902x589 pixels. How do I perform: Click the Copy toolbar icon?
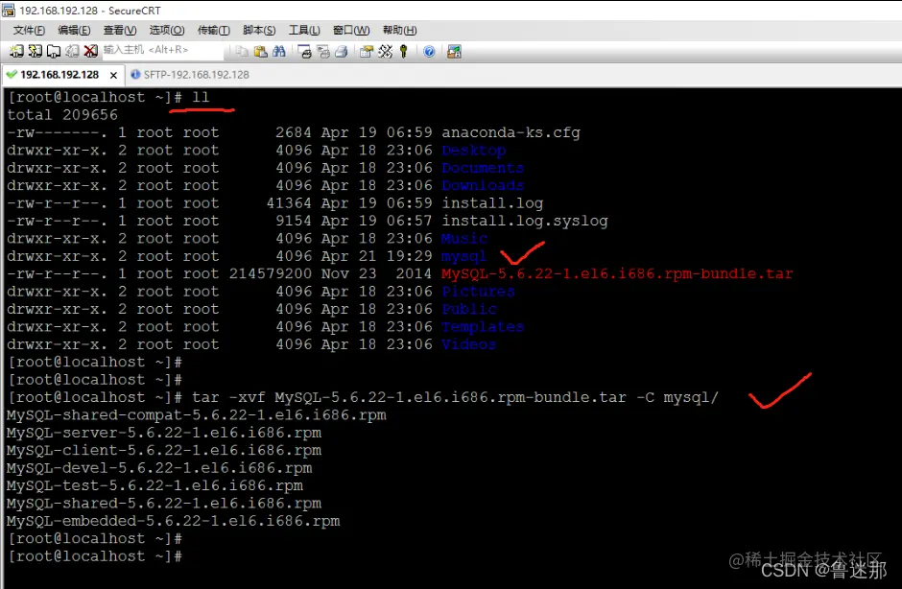242,51
